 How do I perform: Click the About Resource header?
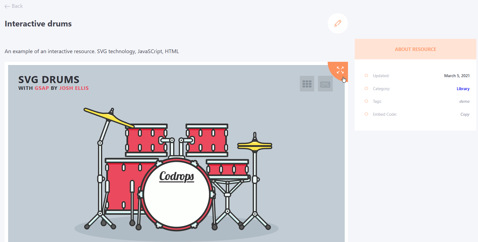[415, 49]
